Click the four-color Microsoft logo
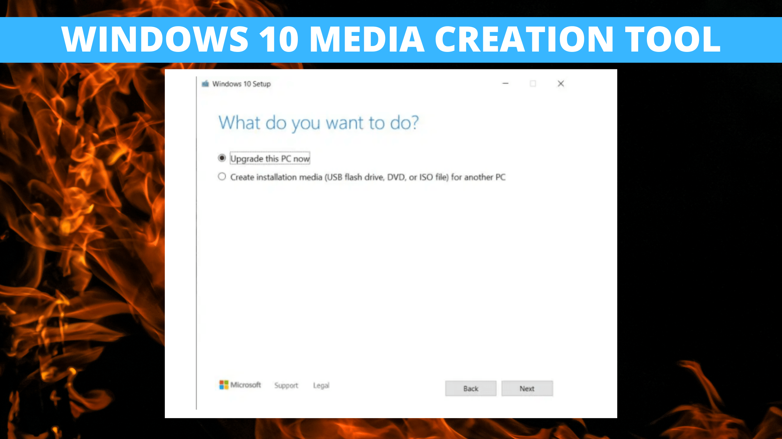 coord(223,385)
